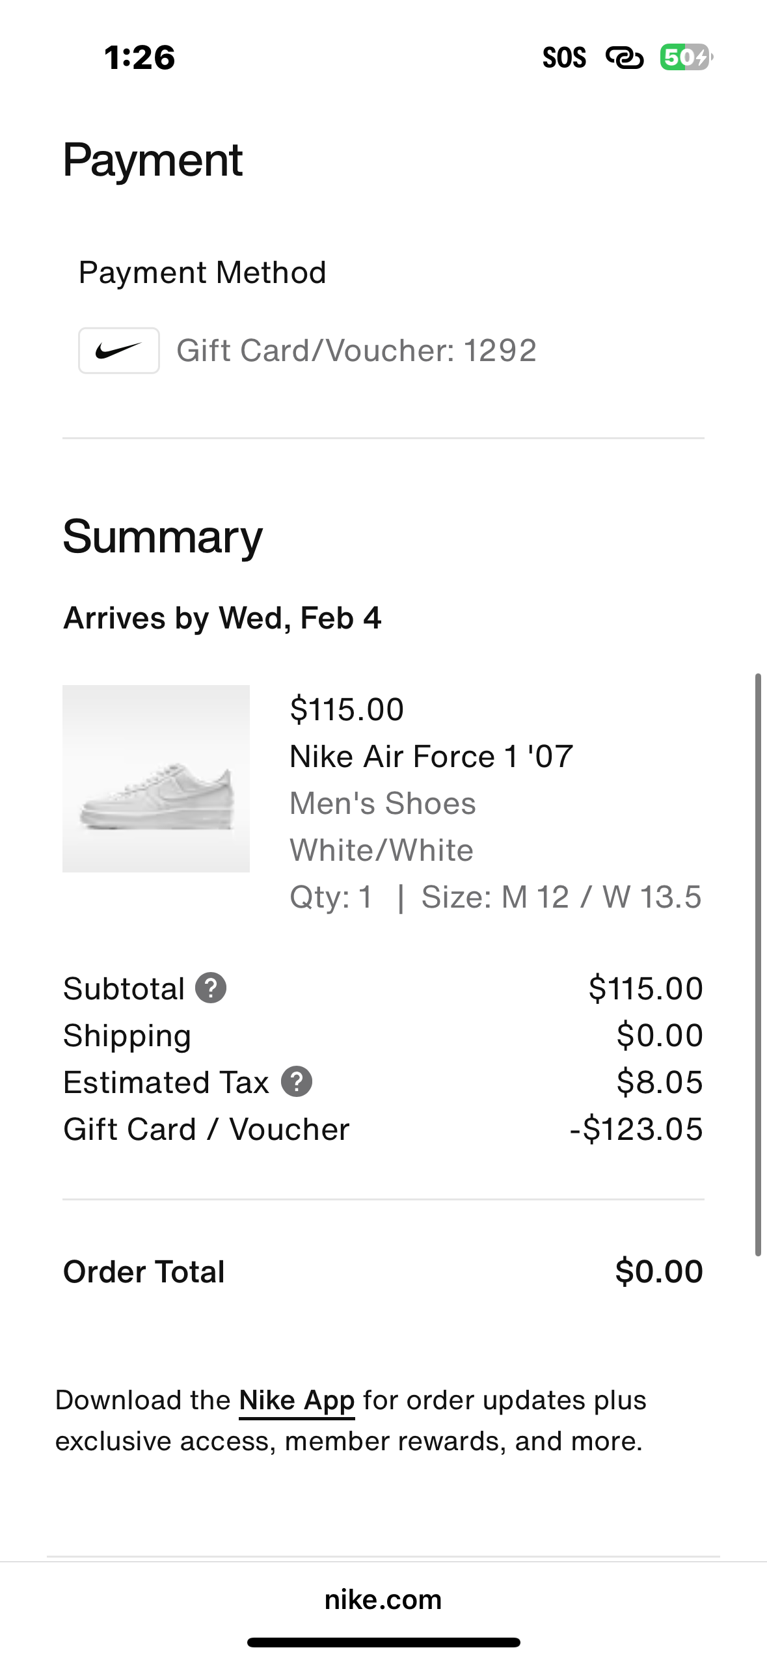The height and width of the screenshot is (1663, 767).
Task: Tap the SOS status indicator
Action: 564,57
